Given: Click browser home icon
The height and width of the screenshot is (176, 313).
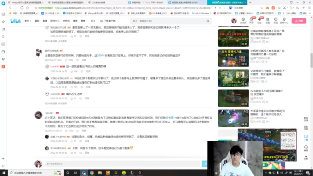Looking at the screenshot, I should (x=28, y=8).
